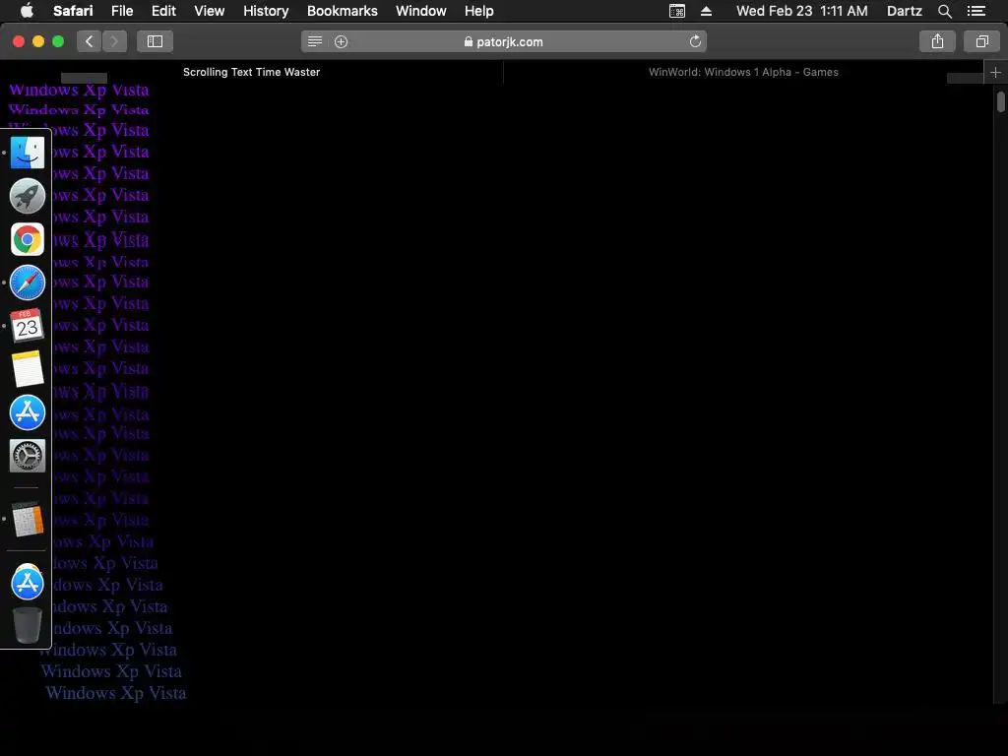Open the Window menu
1008x756 pixels.
point(421,11)
